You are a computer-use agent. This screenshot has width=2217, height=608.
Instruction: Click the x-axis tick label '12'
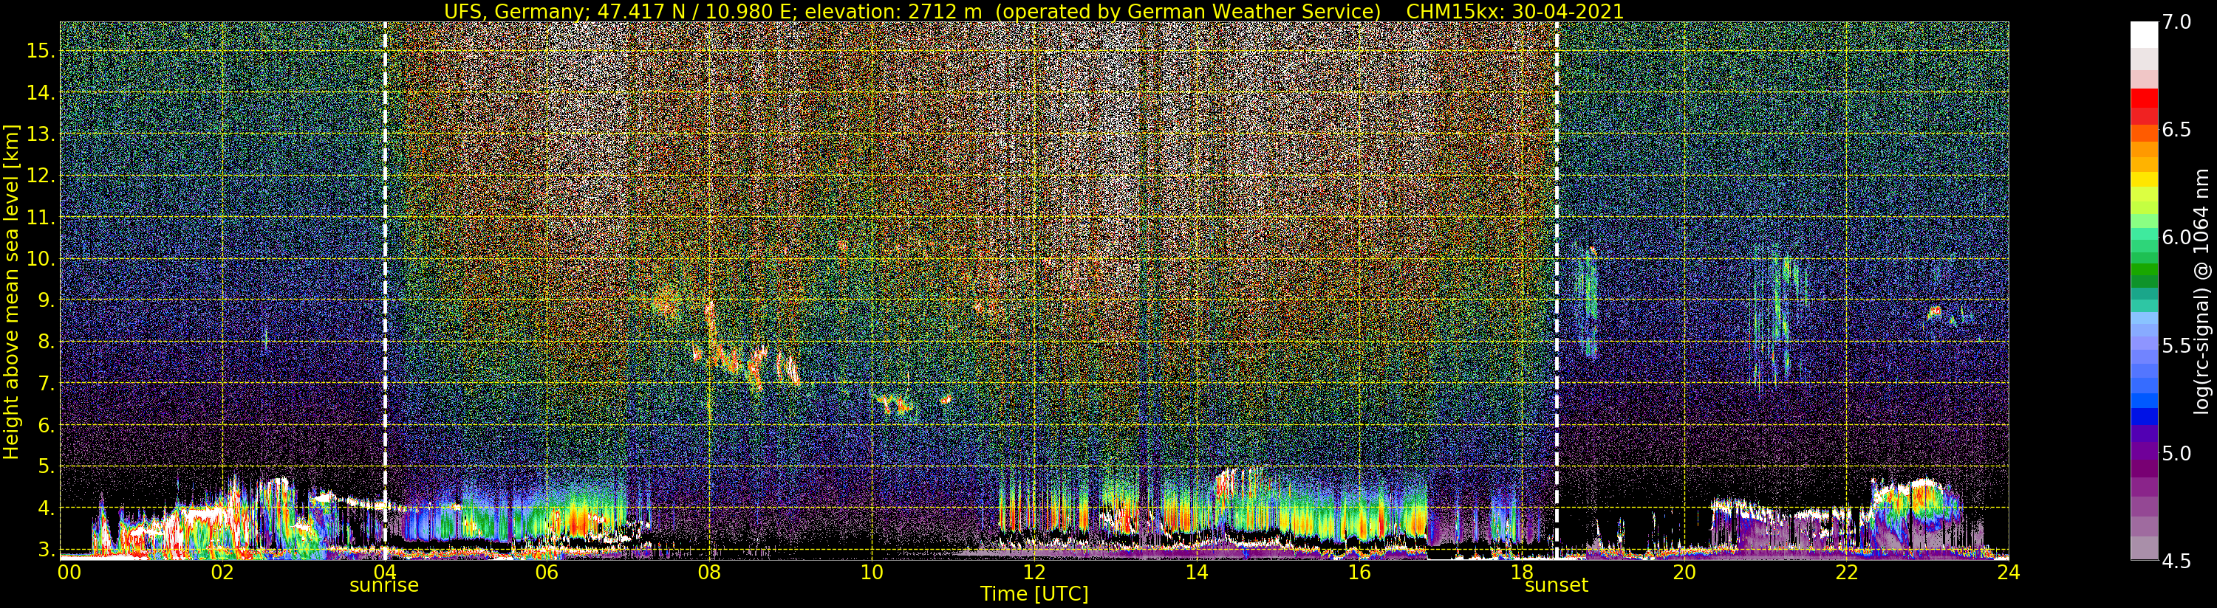pyautogui.click(x=1034, y=573)
